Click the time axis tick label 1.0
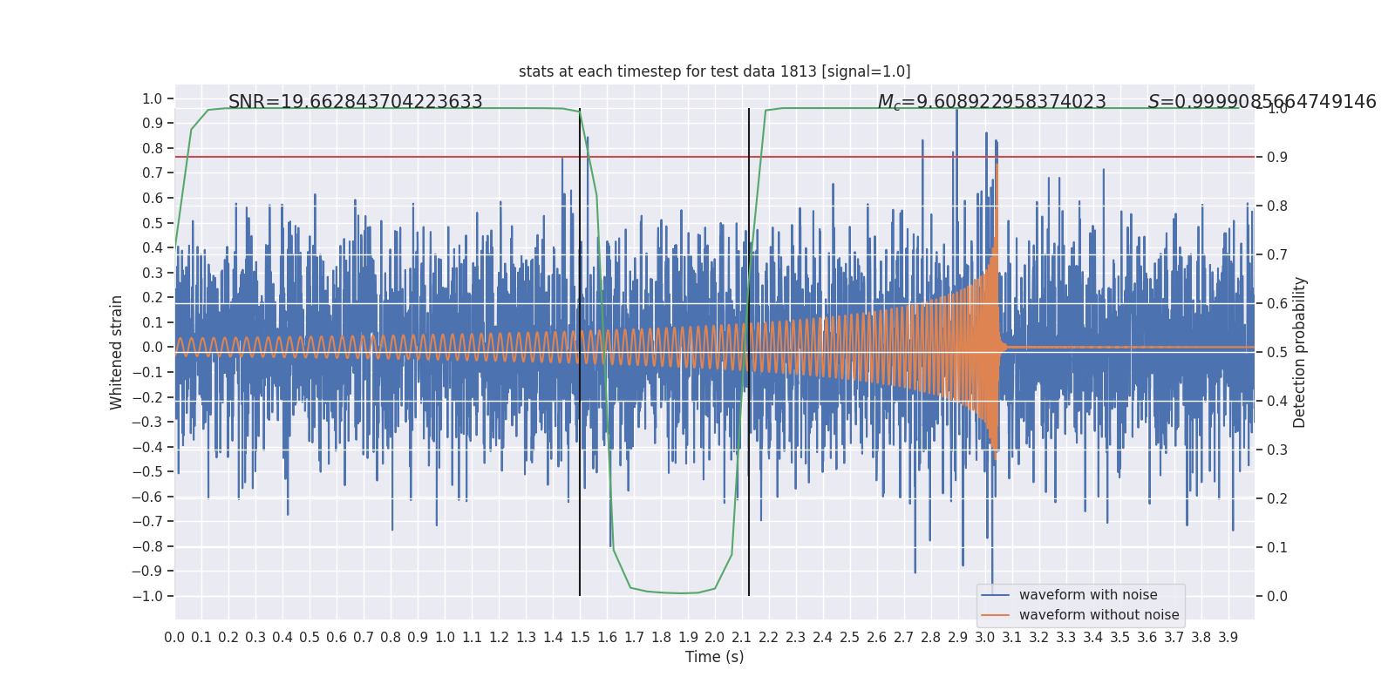1395x697 pixels. click(x=445, y=638)
